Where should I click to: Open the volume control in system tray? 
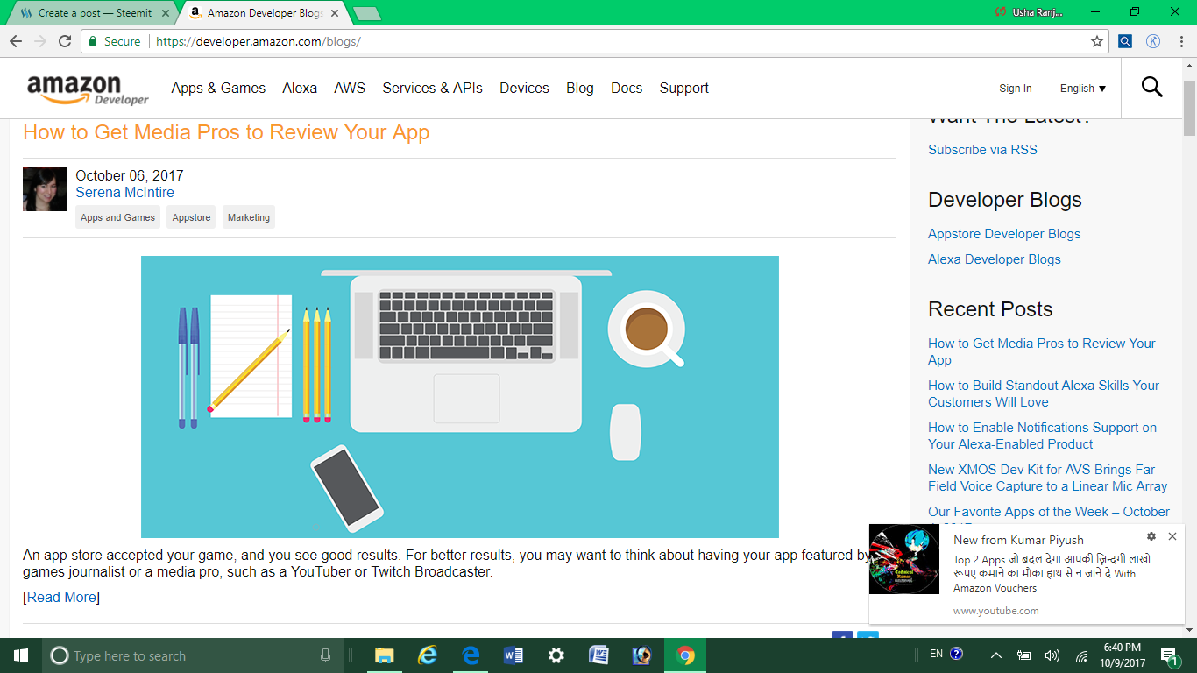click(1052, 655)
